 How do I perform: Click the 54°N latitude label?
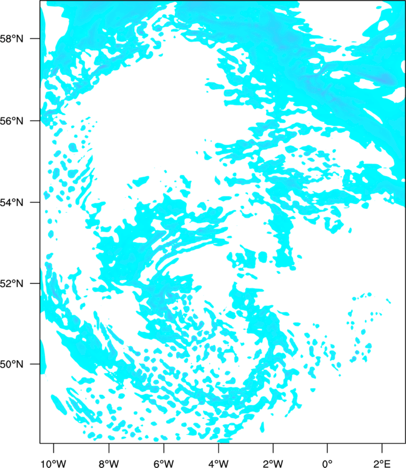point(12,202)
